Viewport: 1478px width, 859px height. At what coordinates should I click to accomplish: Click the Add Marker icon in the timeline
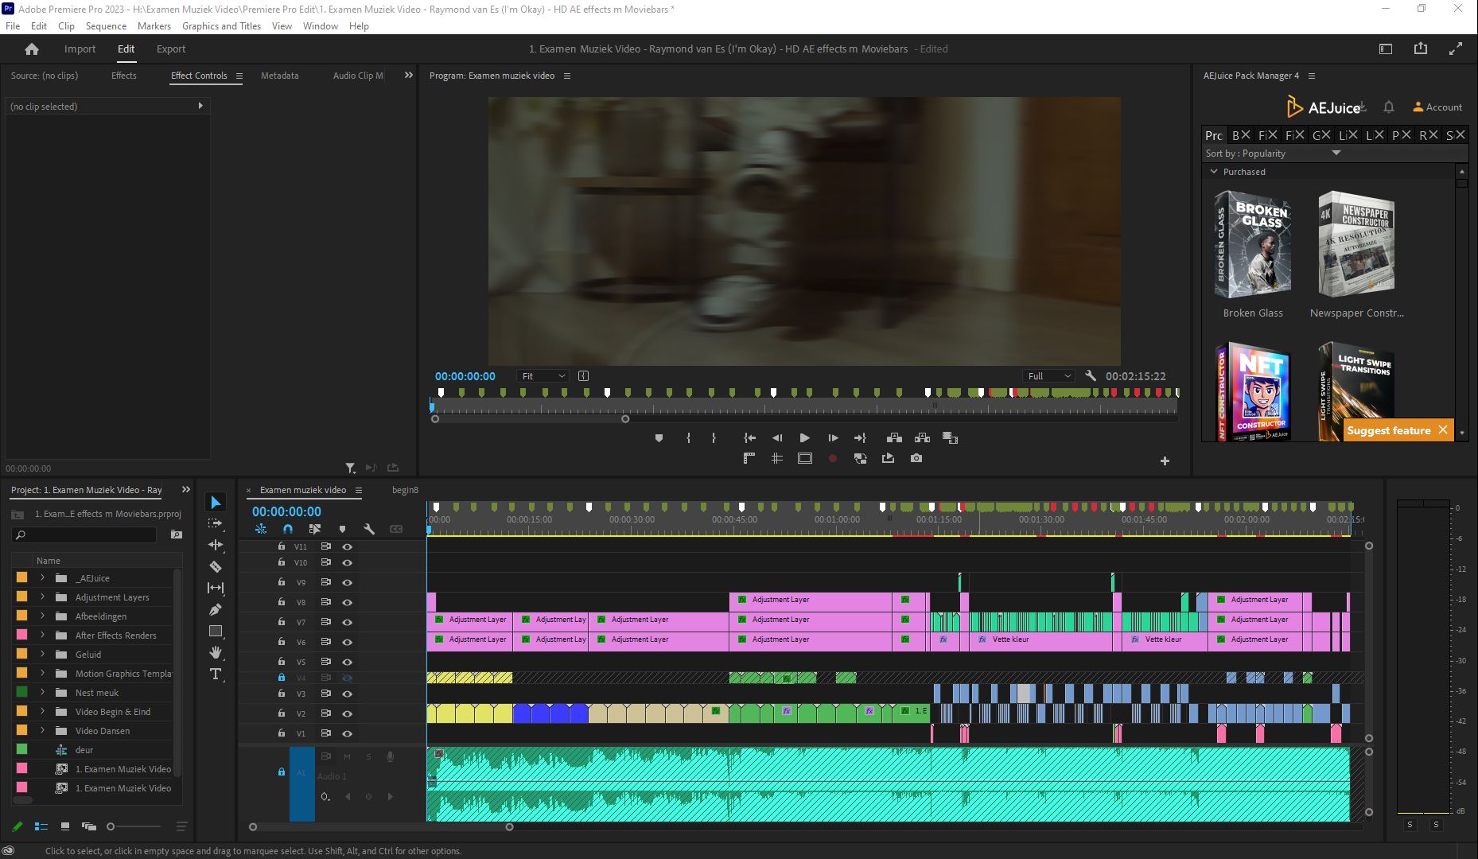point(342,529)
